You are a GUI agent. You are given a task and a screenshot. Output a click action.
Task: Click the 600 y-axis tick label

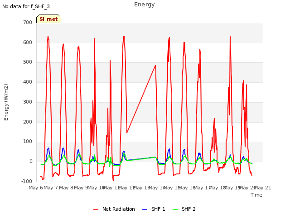pyautogui.click(x=28, y=42)
